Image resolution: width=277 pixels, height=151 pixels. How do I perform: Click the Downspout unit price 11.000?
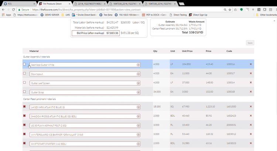[x=186, y=73]
